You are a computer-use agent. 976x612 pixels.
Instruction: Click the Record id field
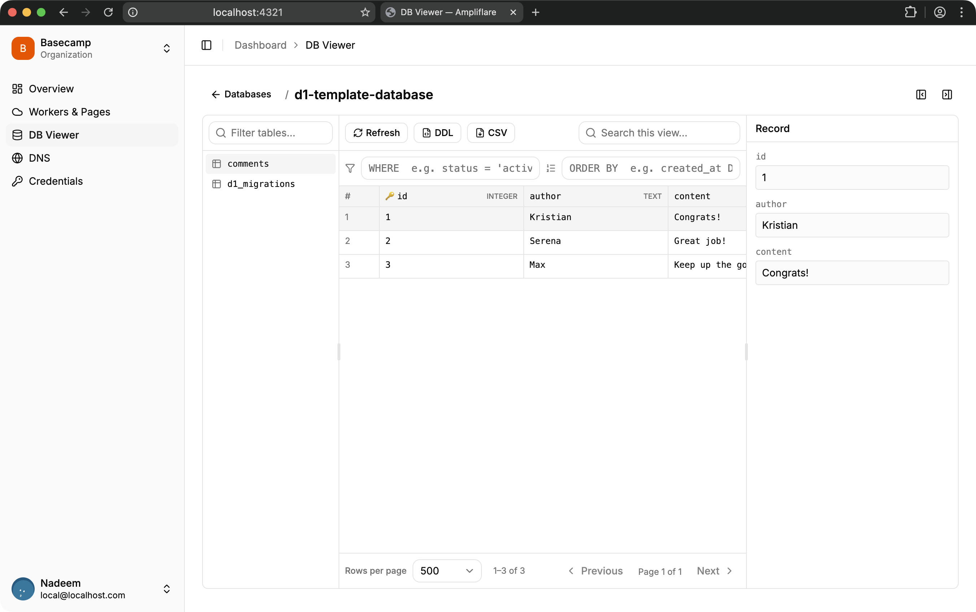pos(852,177)
